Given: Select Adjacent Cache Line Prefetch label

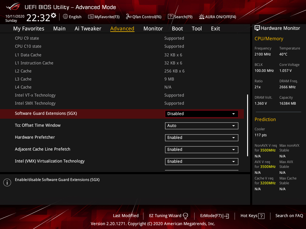Looking at the screenshot, I should (x=42, y=149).
